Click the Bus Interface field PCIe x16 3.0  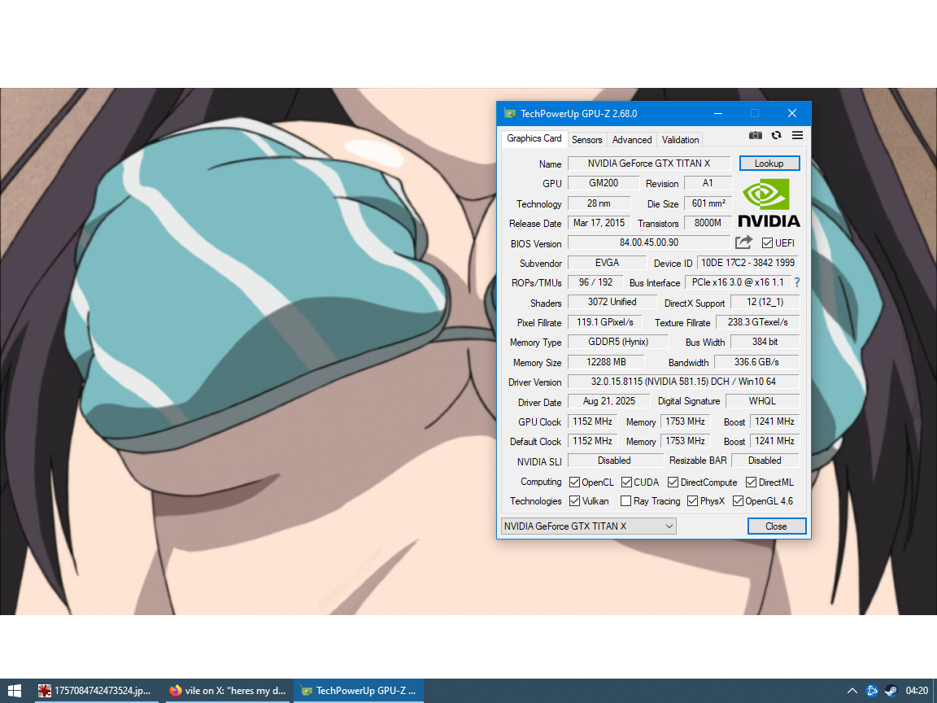click(x=738, y=282)
